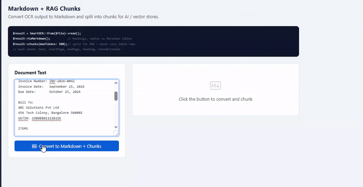
Task: Click 'ABC Solutions Pvt Ltd' text
Action: point(39,108)
